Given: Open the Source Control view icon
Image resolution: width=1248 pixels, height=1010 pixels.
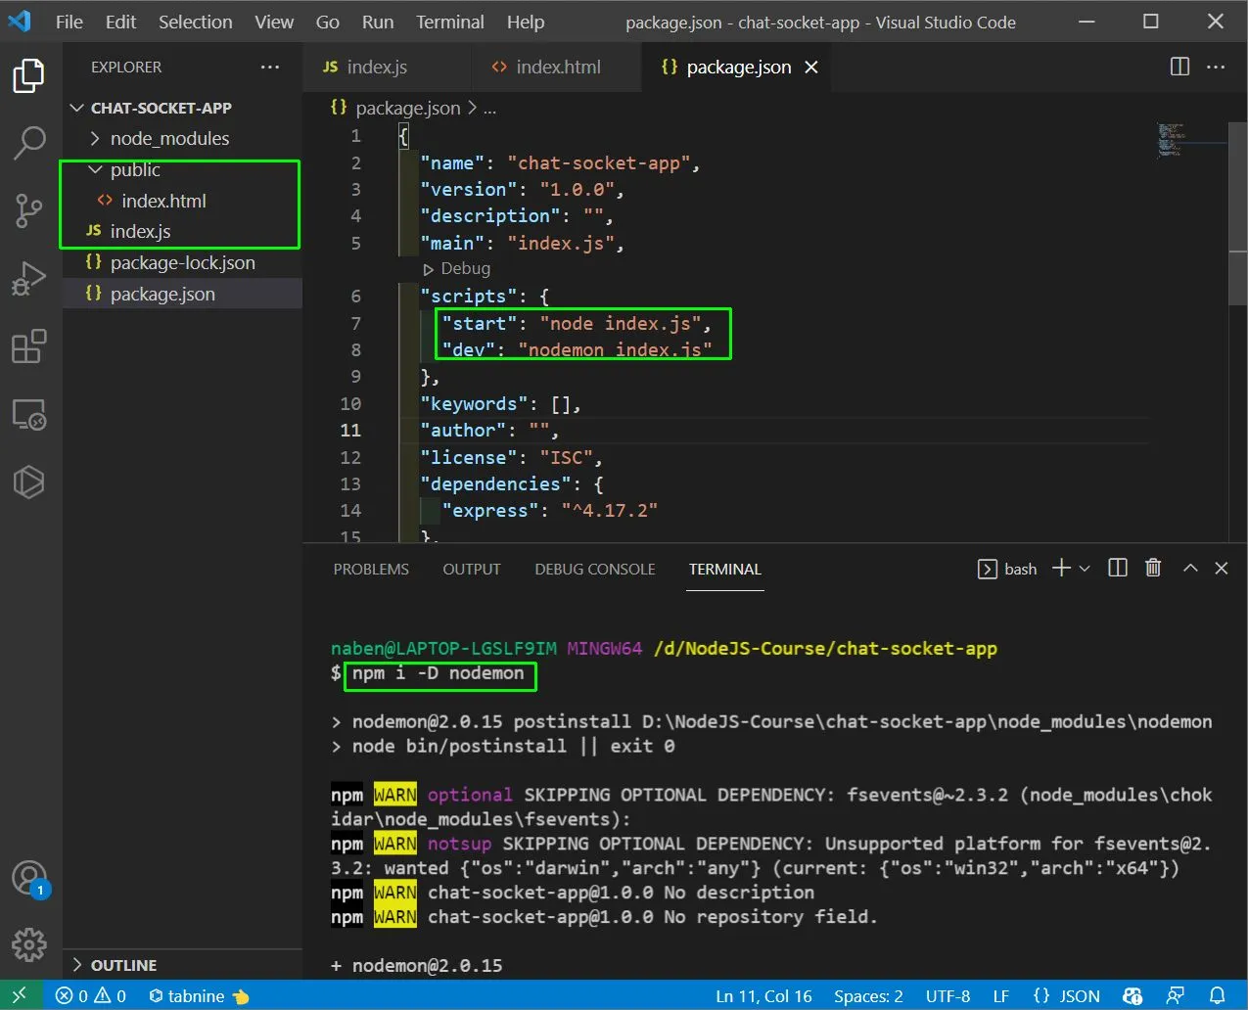Looking at the screenshot, I should tap(28, 210).
